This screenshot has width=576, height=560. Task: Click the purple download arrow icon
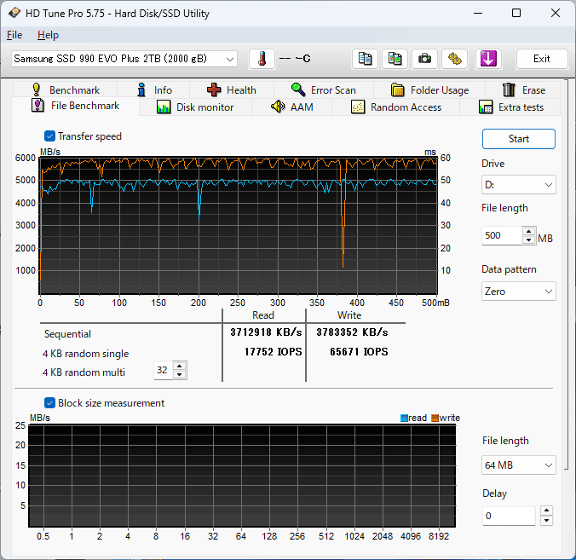pyautogui.click(x=487, y=59)
